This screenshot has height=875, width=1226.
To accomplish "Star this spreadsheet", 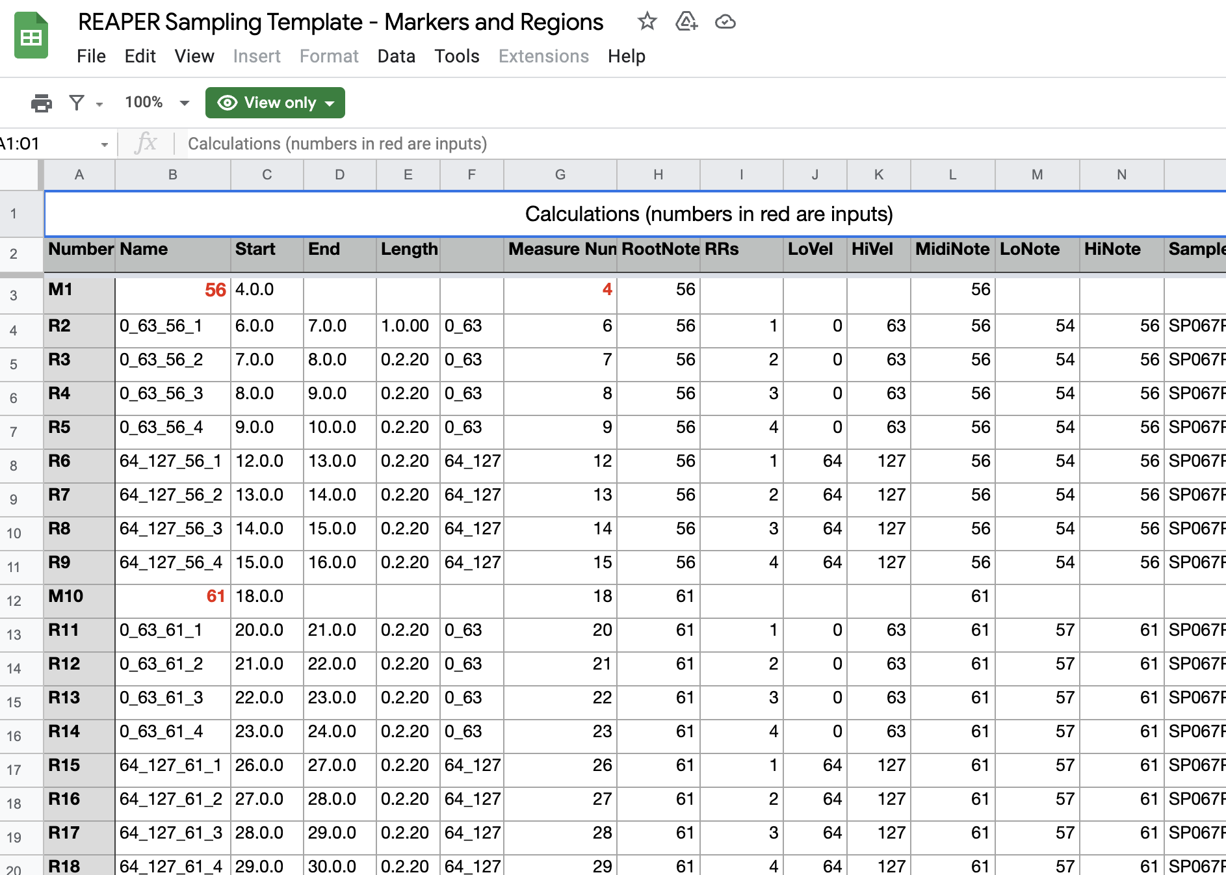I will (647, 21).
